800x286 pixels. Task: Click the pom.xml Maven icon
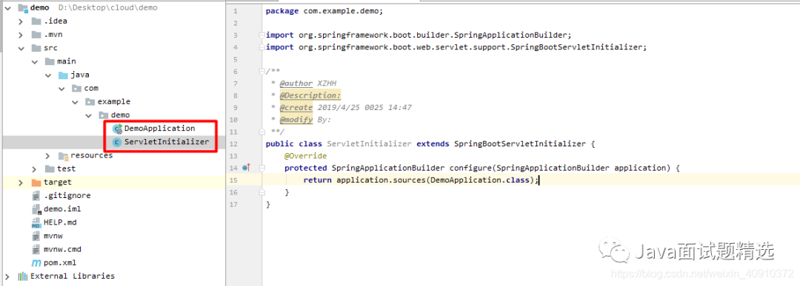[x=36, y=263]
